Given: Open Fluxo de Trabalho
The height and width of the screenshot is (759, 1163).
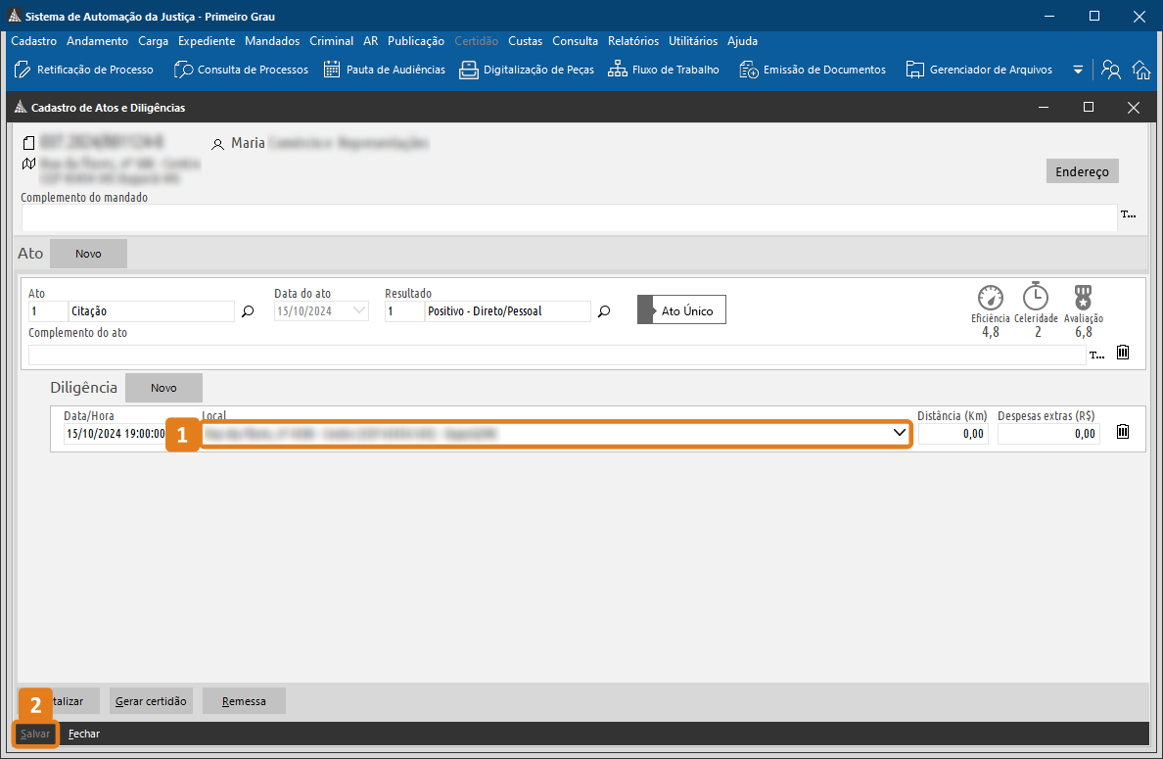Looking at the screenshot, I should (x=664, y=70).
